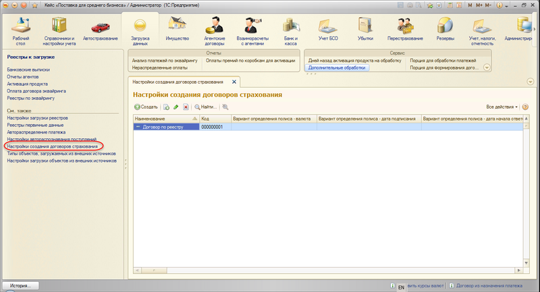Click the Создать button
Viewport: 540px width, 292px height.
[146, 107]
